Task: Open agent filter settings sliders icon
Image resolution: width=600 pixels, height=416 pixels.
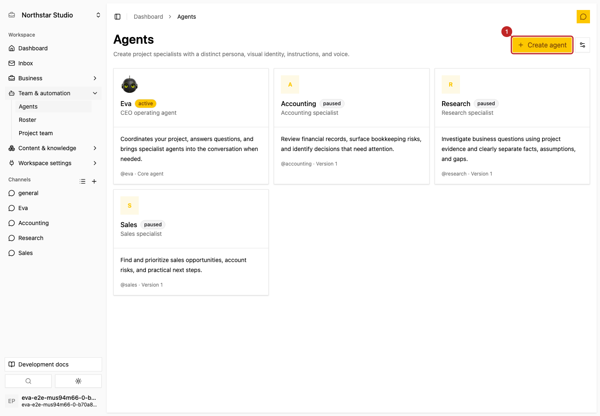Action: (x=582, y=45)
